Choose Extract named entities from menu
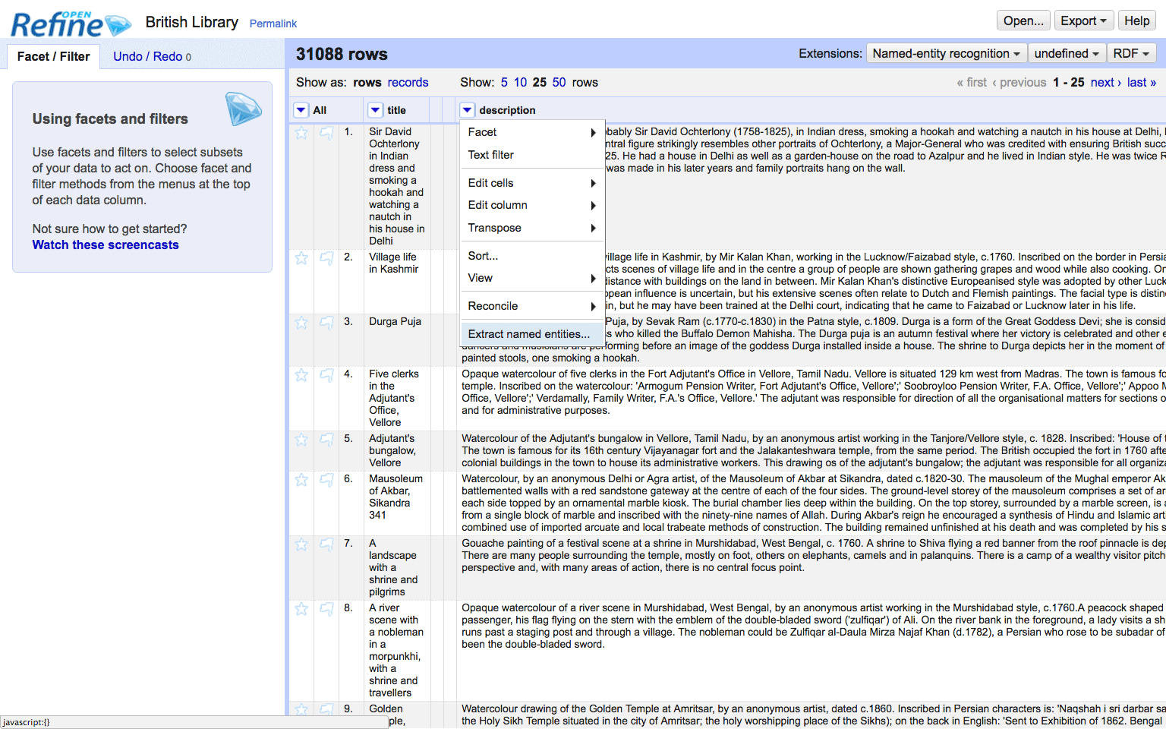The image size is (1166, 729). click(528, 334)
